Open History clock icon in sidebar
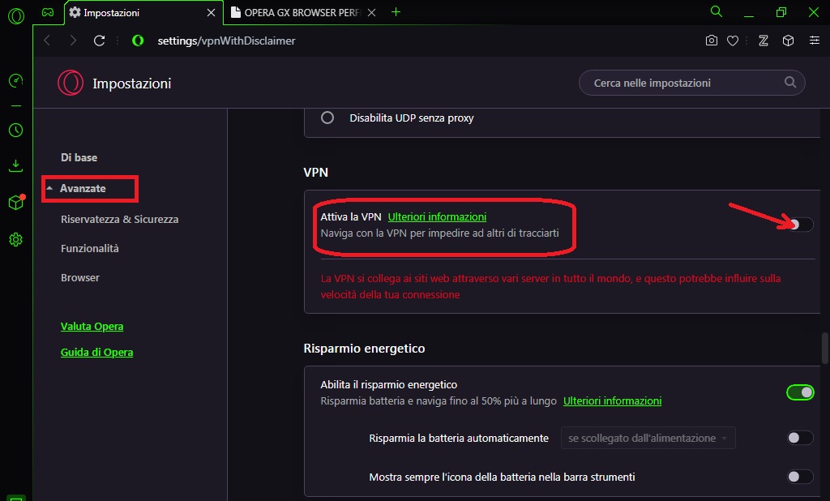 click(16, 130)
